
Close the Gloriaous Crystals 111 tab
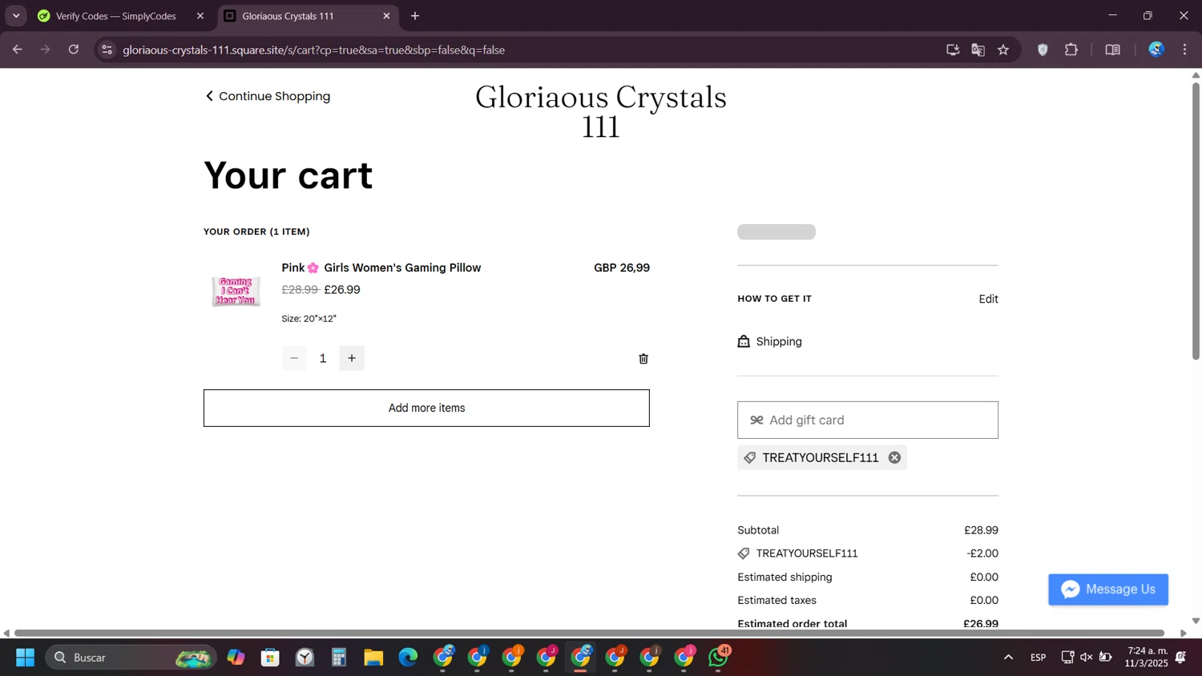[x=386, y=16]
